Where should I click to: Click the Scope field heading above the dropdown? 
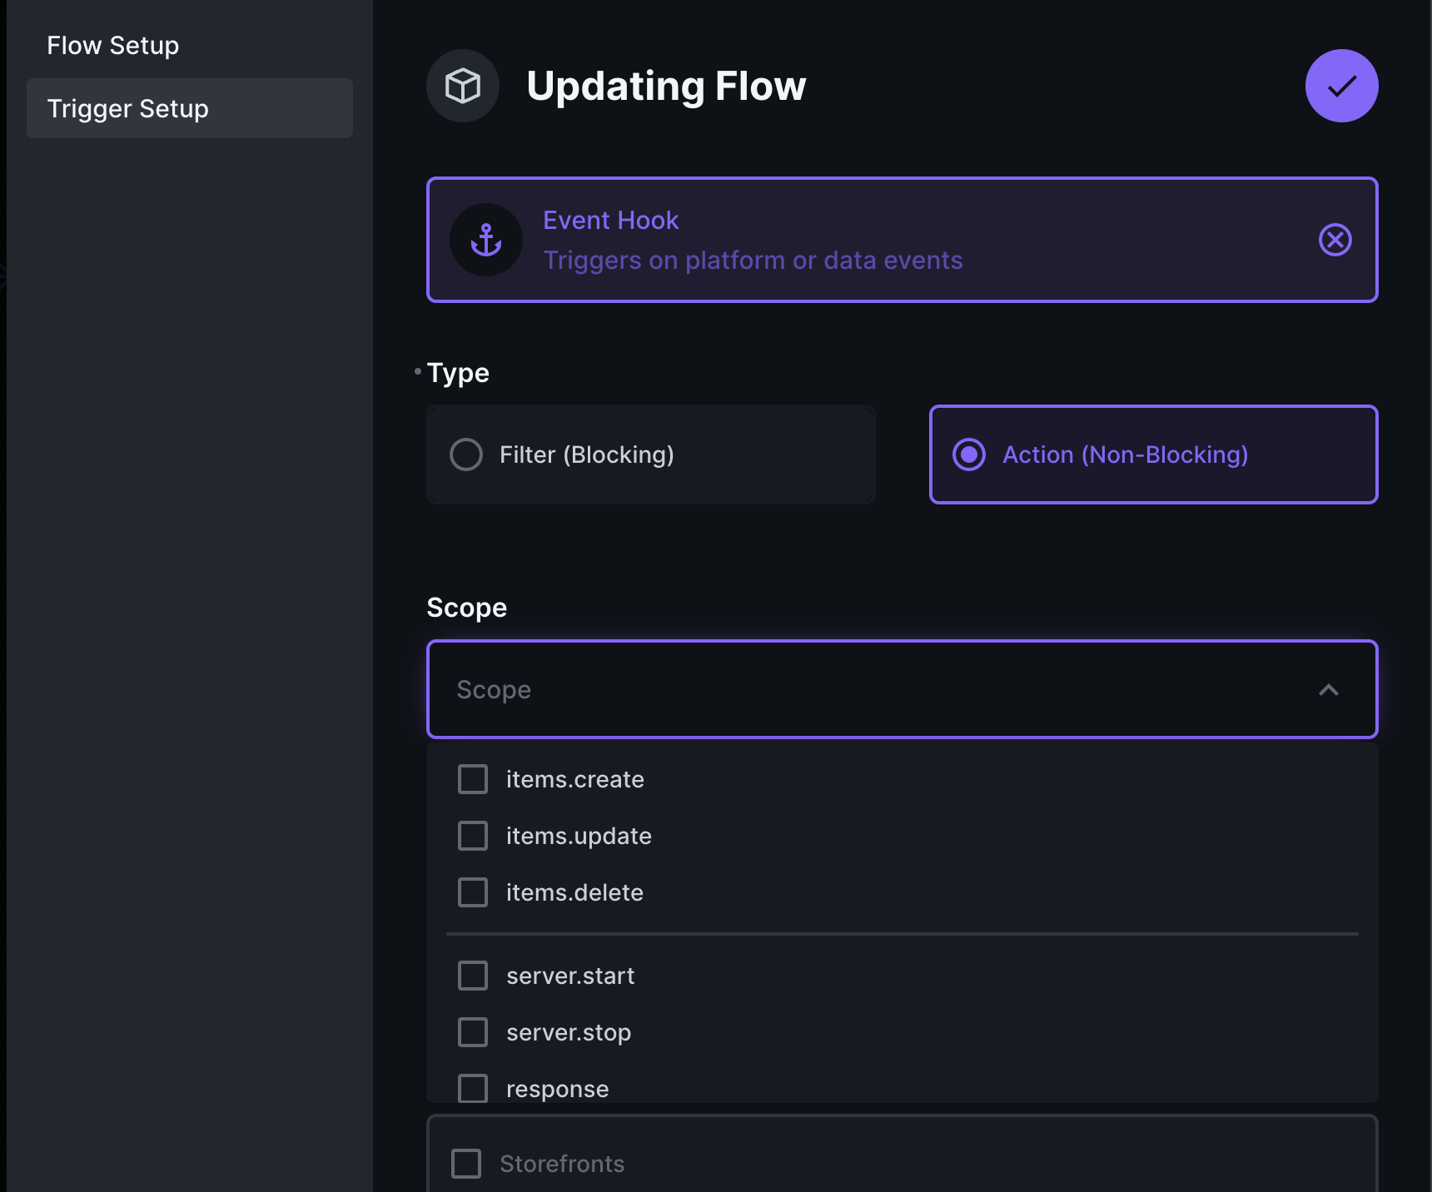(x=466, y=608)
